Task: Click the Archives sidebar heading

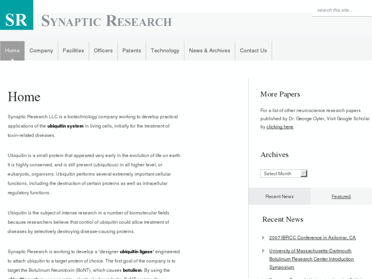Action: coord(274,155)
